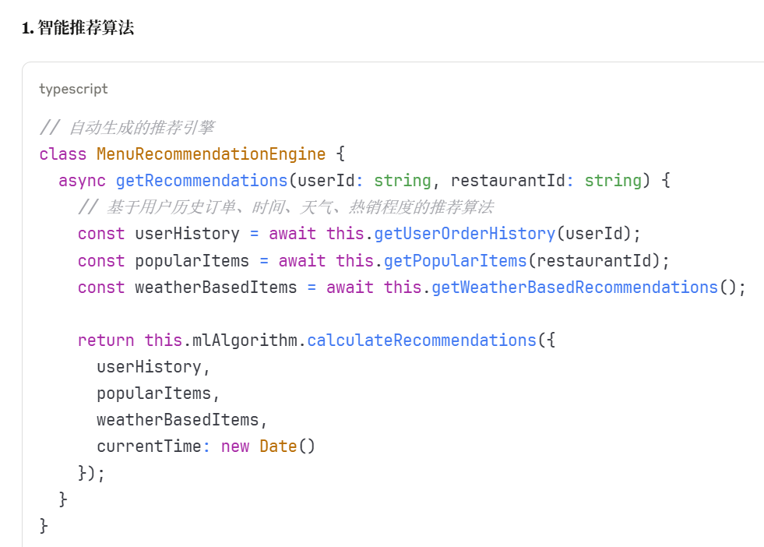
Task: Click 'this.mlAlgorithm' in return statement
Action: point(220,341)
